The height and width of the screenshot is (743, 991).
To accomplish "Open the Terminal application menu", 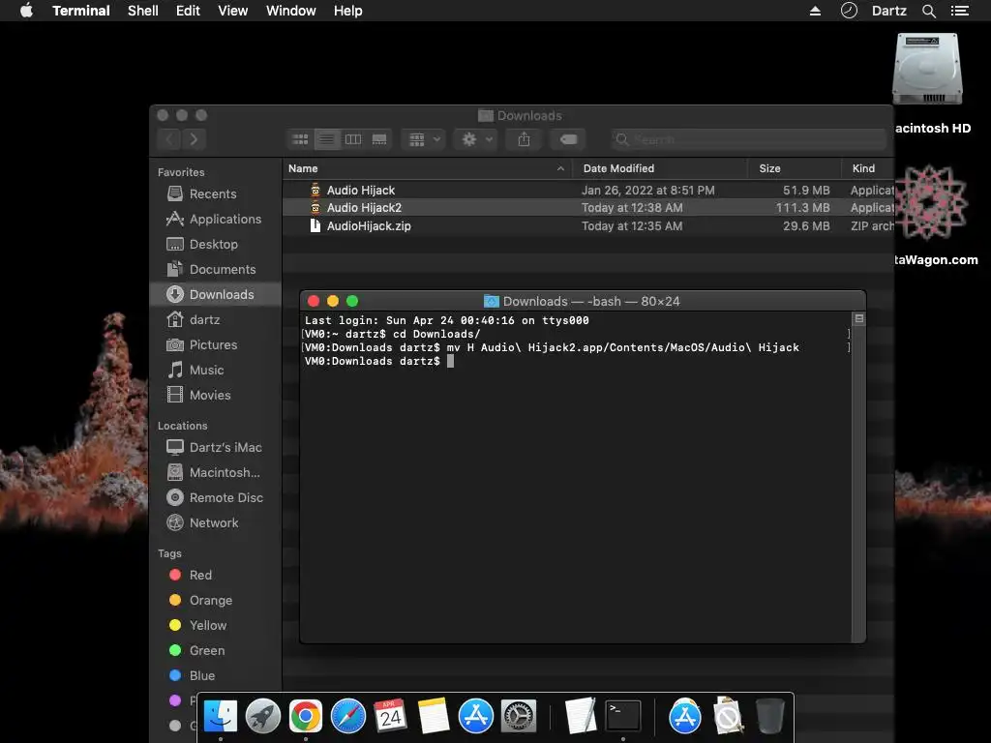I will click(x=81, y=11).
